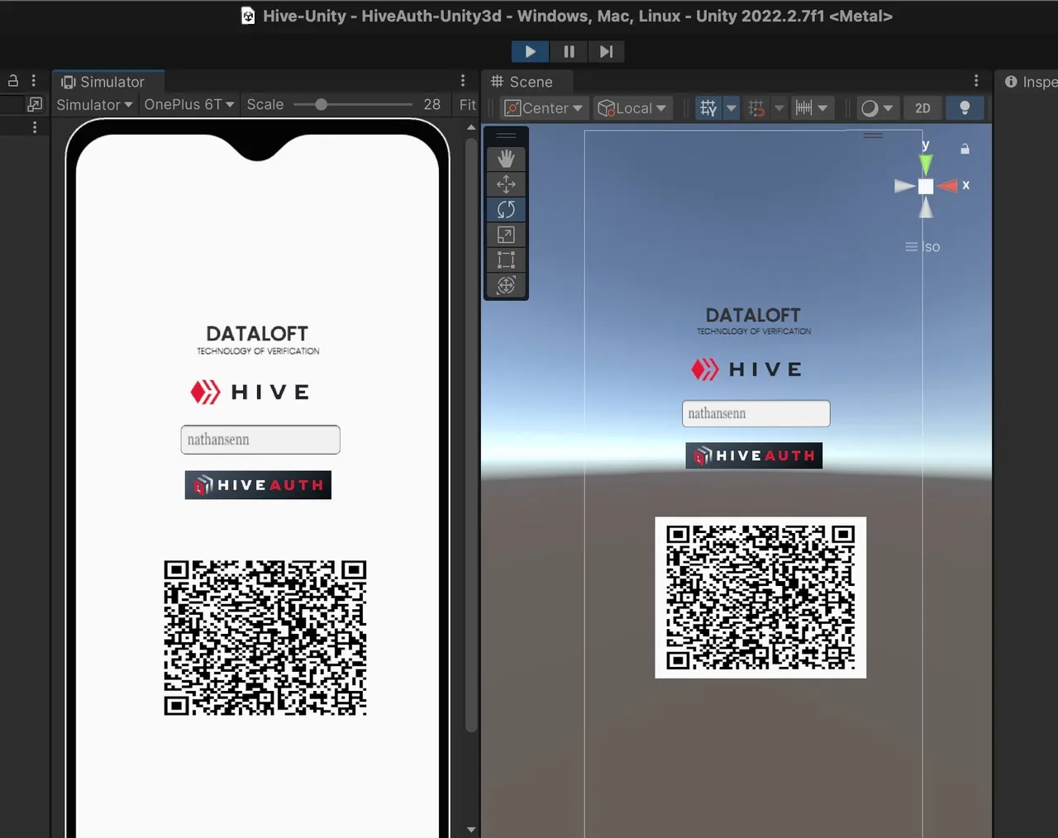The height and width of the screenshot is (838, 1058).
Task: Select the username field in Scene view
Action: point(755,413)
